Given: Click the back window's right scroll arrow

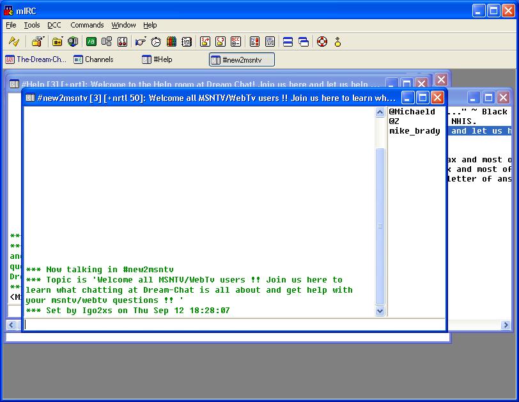Looking at the screenshot, I should pyautogui.click(x=506, y=325).
